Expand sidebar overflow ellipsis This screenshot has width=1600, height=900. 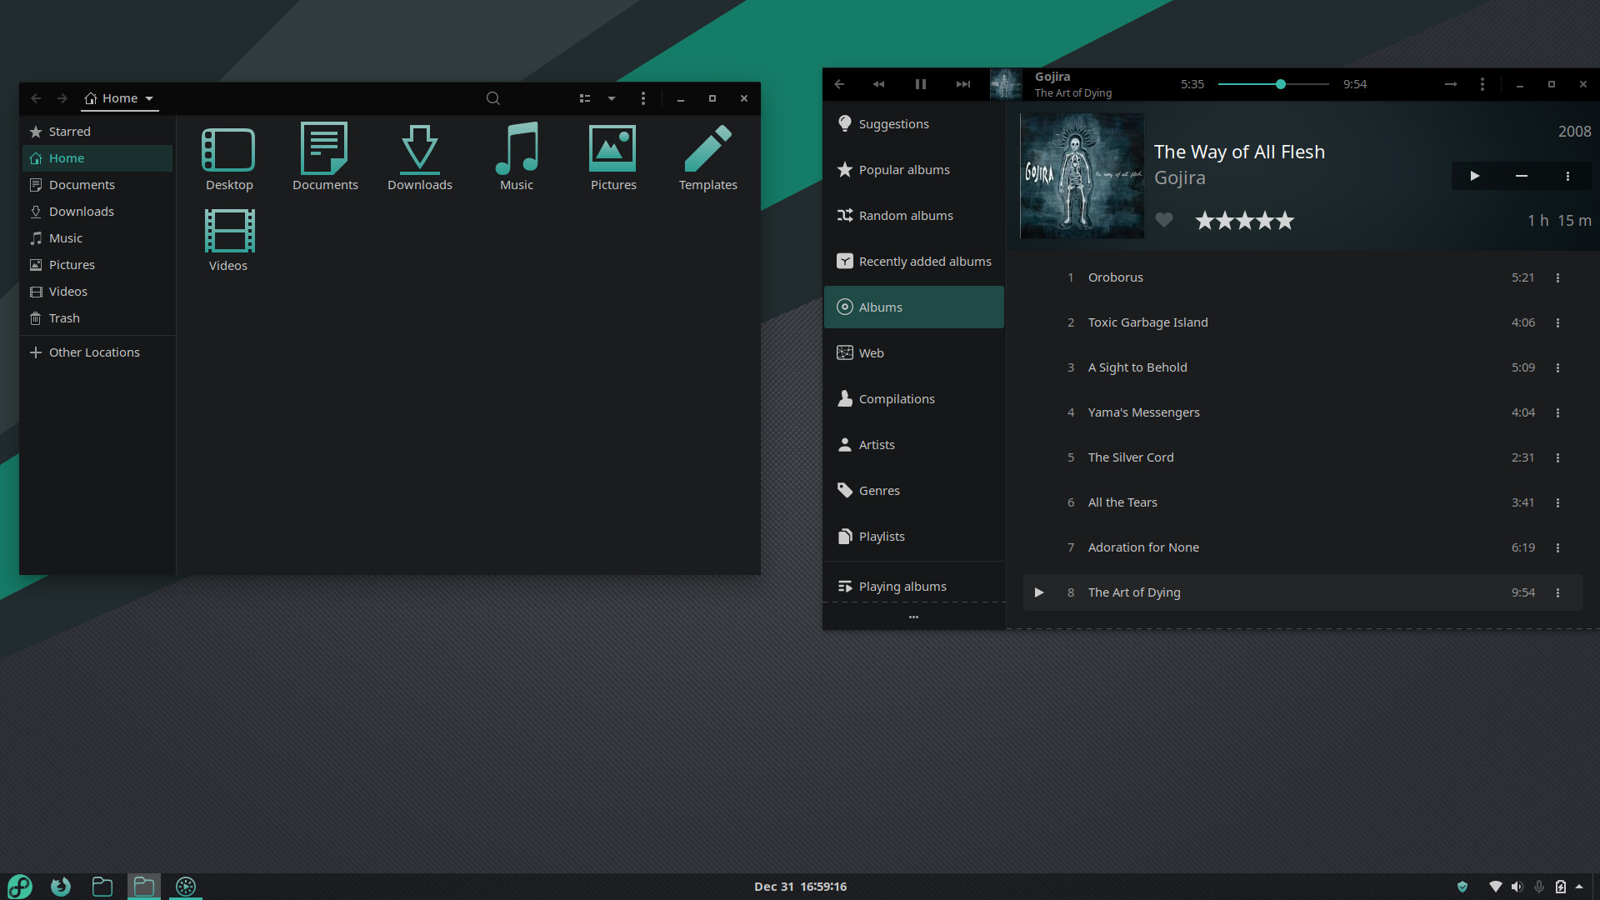pos(913,617)
